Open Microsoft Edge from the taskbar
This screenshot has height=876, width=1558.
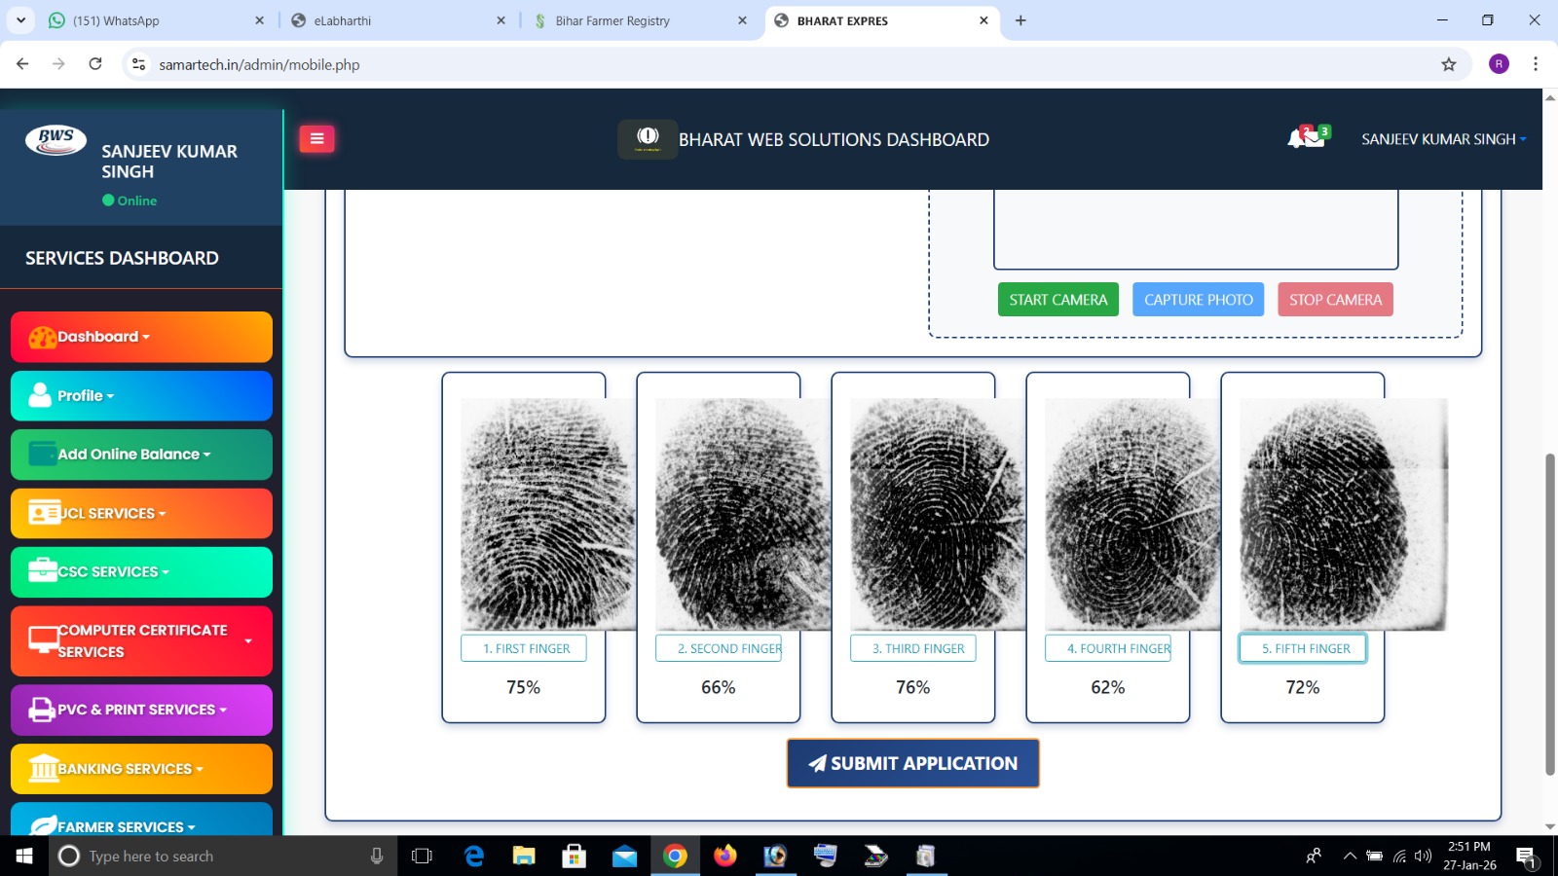pos(474,856)
